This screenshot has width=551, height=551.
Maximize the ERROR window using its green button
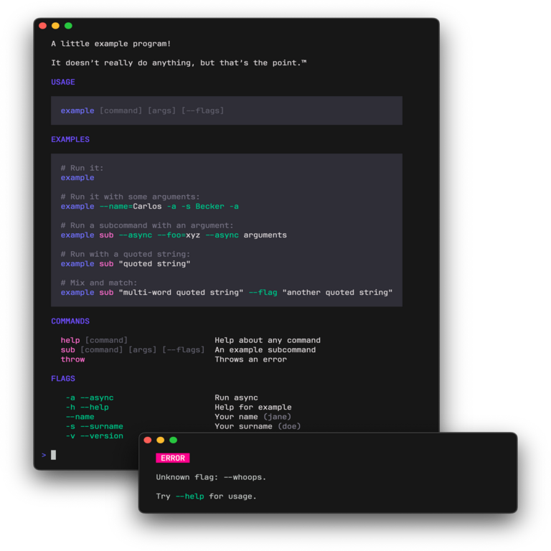174,440
